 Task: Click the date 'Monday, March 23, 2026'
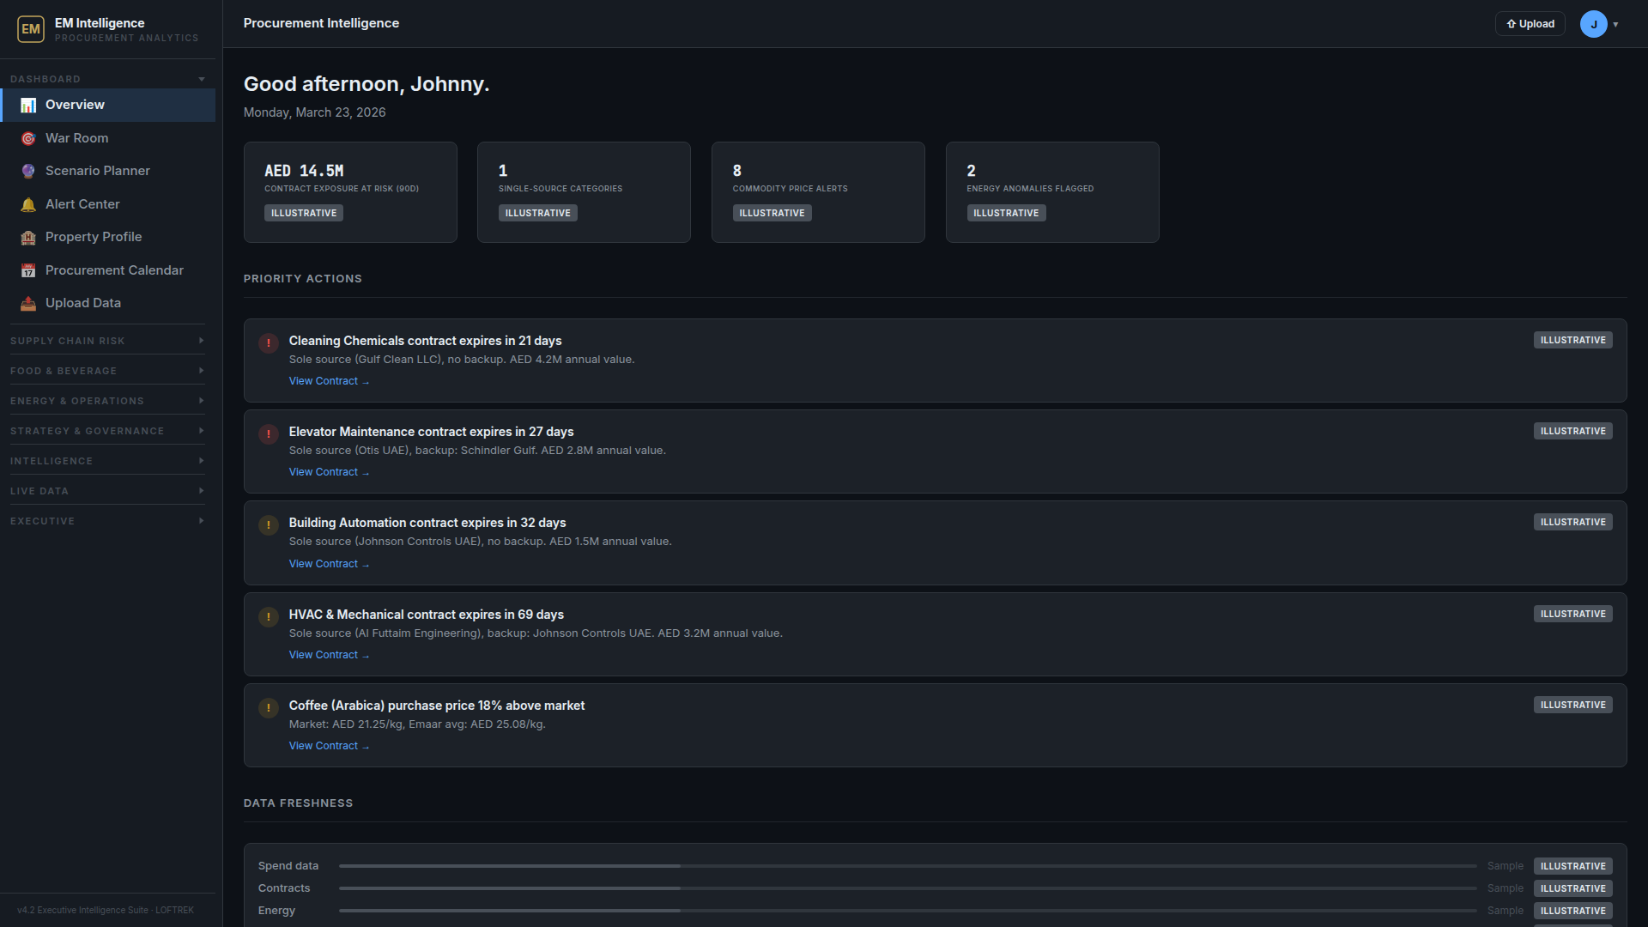(x=314, y=112)
